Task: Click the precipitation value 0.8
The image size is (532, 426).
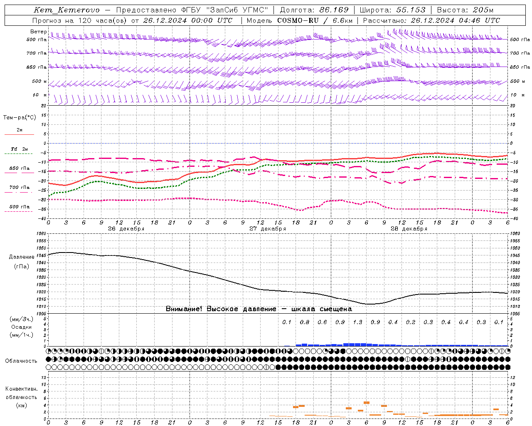Action: click(x=304, y=322)
